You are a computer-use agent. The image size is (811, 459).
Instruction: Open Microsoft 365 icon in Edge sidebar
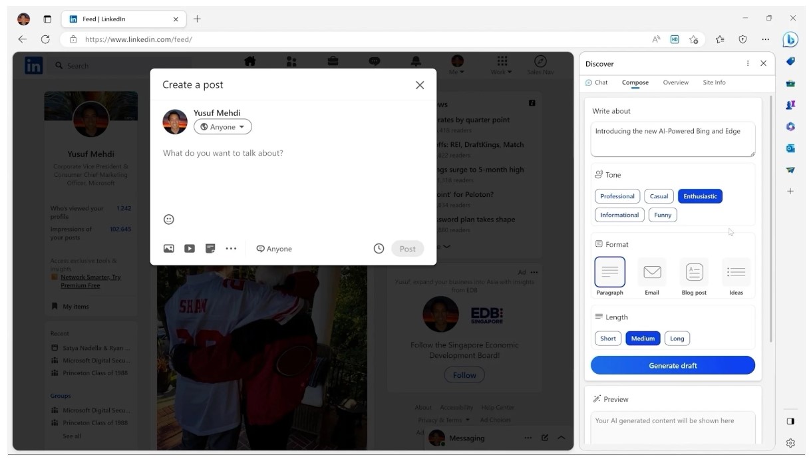click(790, 126)
